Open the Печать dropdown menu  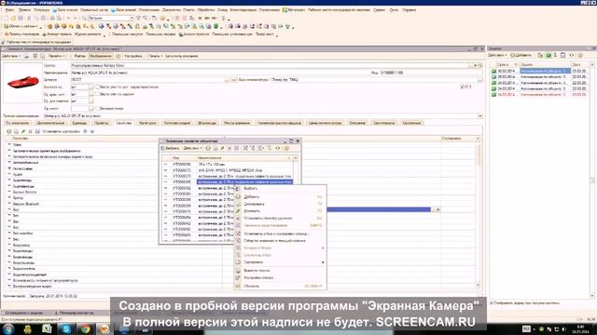click(156, 56)
